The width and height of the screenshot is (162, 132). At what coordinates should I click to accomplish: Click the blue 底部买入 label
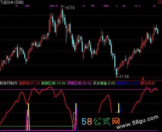point(128,83)
